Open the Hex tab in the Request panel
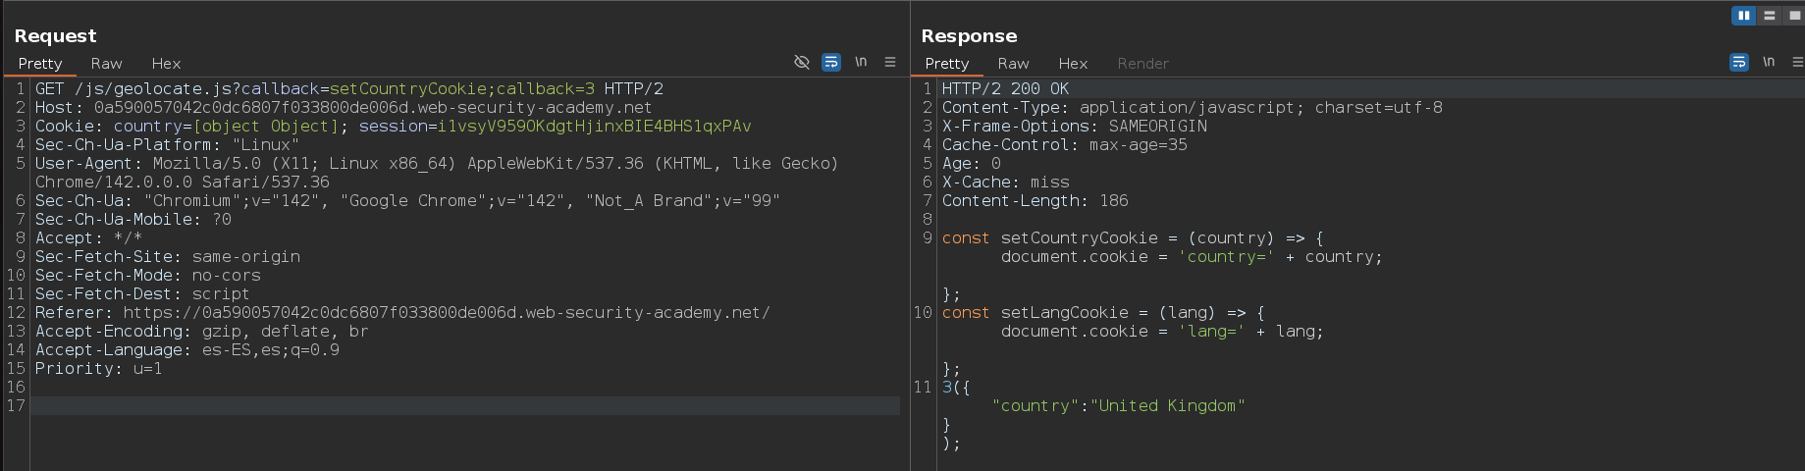1805x471 pixels. click(x=166, y=64)
